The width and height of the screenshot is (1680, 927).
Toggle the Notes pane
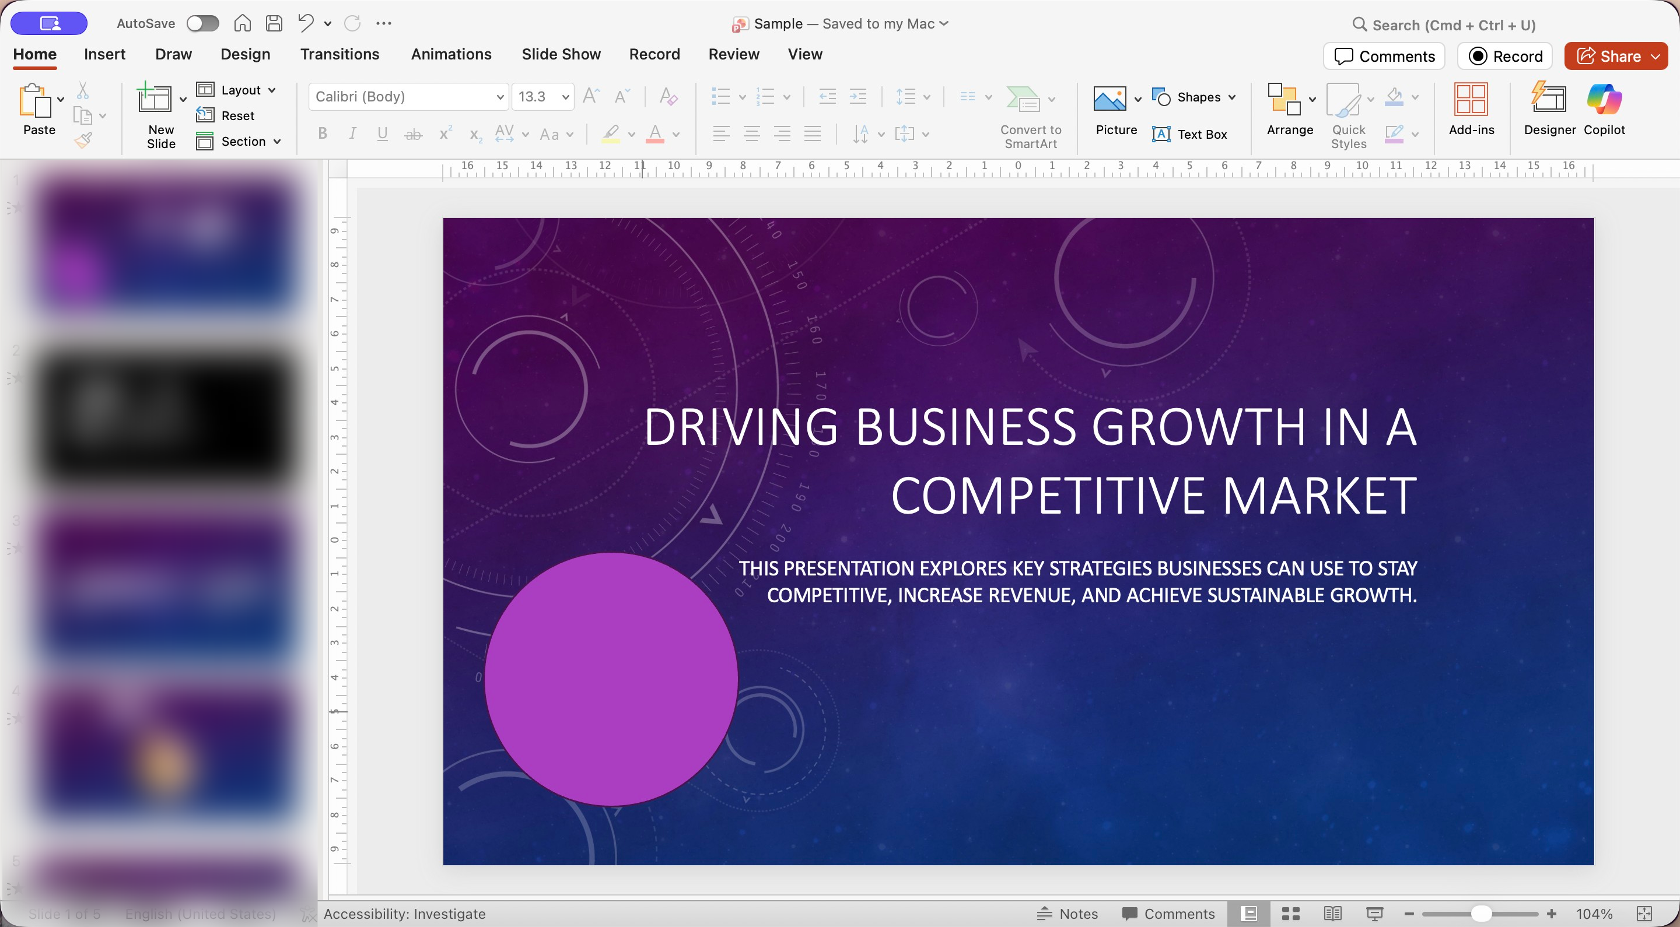[x=1067, y=914]
